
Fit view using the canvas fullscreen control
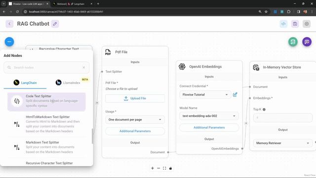tap(164, 168)
